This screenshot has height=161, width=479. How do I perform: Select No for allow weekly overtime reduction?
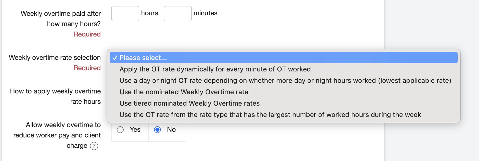point(157,130)
